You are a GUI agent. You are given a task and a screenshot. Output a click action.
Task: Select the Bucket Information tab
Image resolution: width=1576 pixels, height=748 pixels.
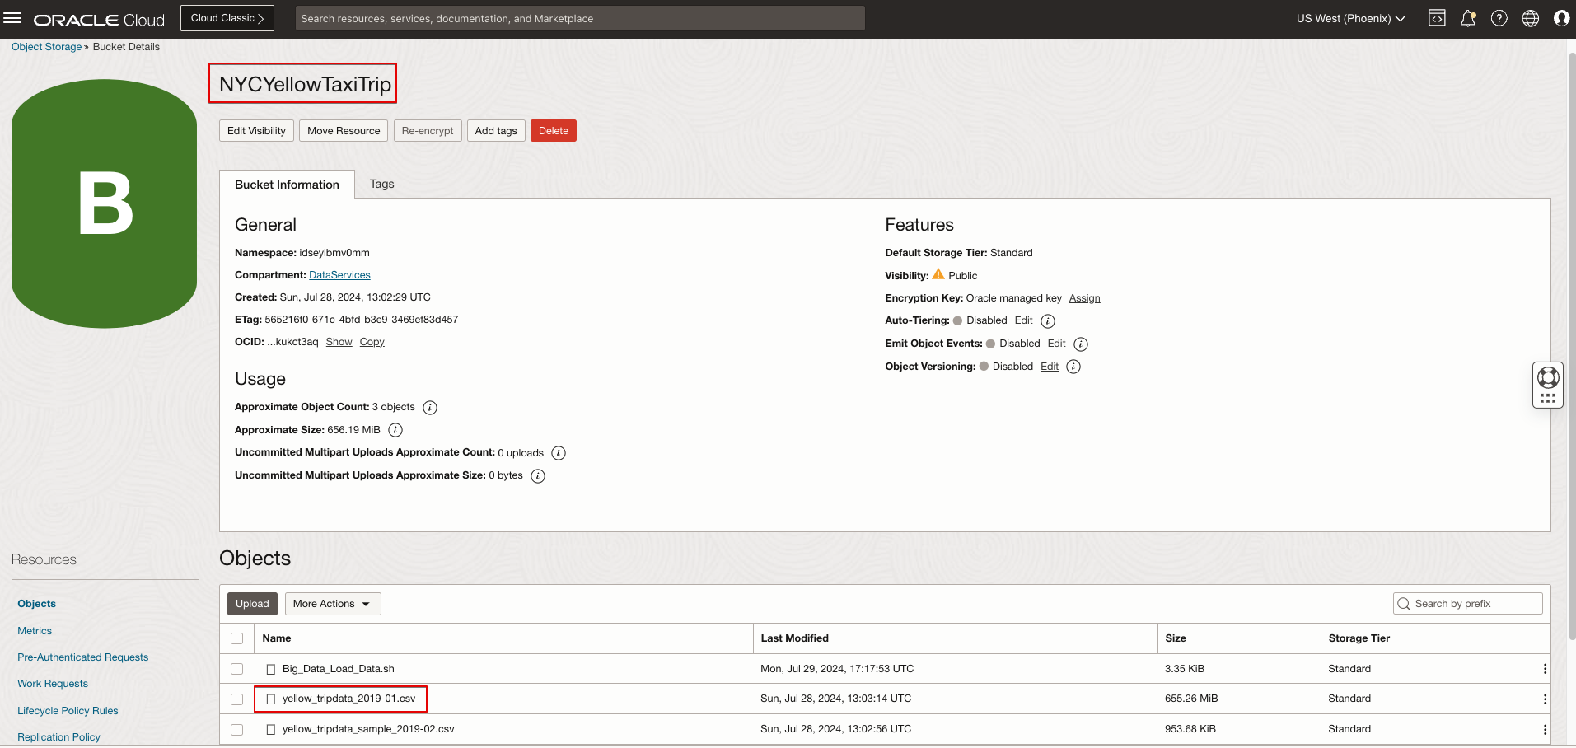tap(287, 185)
